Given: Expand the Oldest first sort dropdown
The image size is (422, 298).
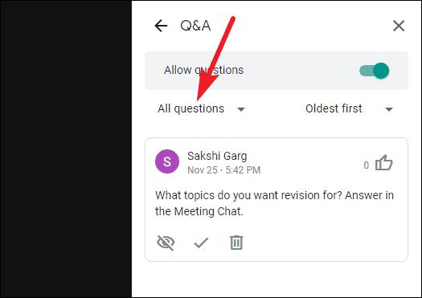Looking at the screenshot, I should pyautogui.click(x=349, y=109).
